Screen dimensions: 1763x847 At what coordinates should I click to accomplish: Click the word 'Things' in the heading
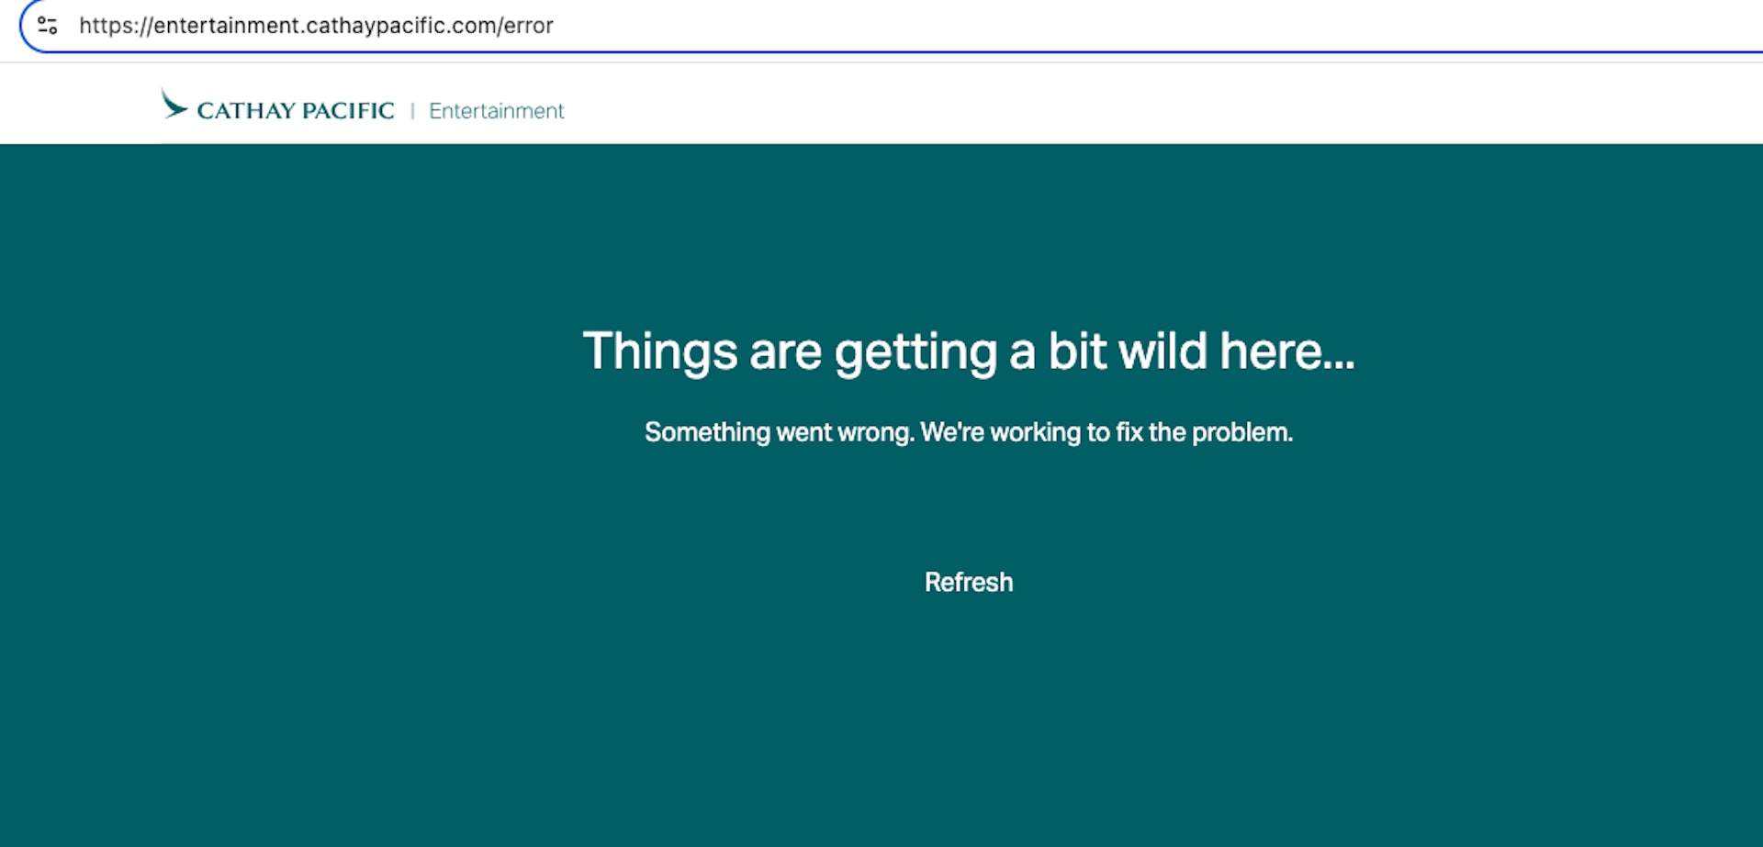(659, 351)
